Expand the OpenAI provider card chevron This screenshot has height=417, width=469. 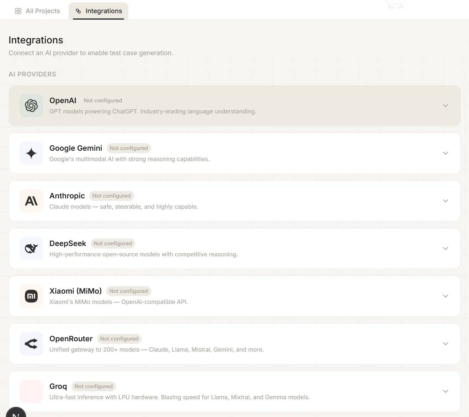pyautogui.click(x=446, y=106)
